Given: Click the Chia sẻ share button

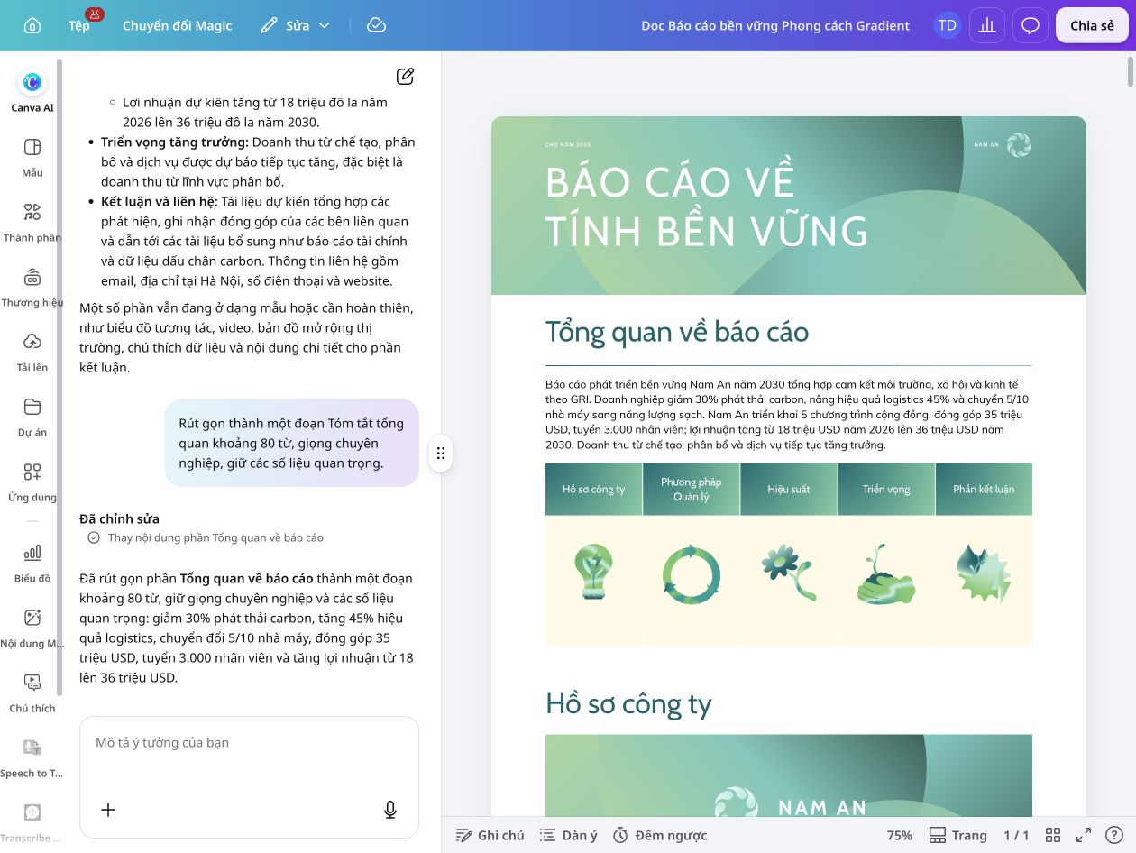Looking at the screenshot, I should [1092, 25].
